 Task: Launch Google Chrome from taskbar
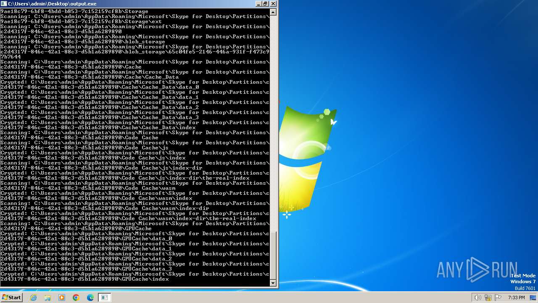pos(76,298)
